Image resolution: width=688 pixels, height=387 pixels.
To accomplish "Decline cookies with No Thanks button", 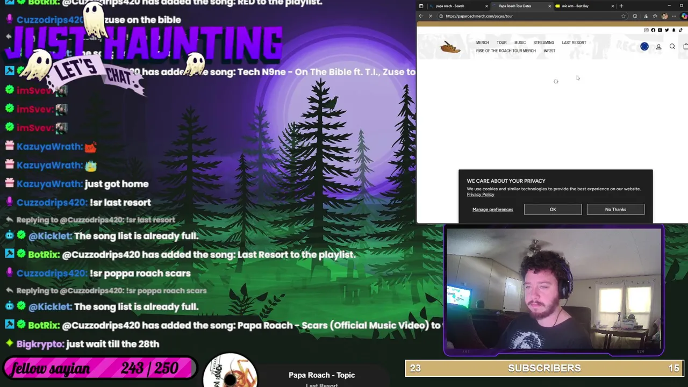I will (x=615, y=209).
